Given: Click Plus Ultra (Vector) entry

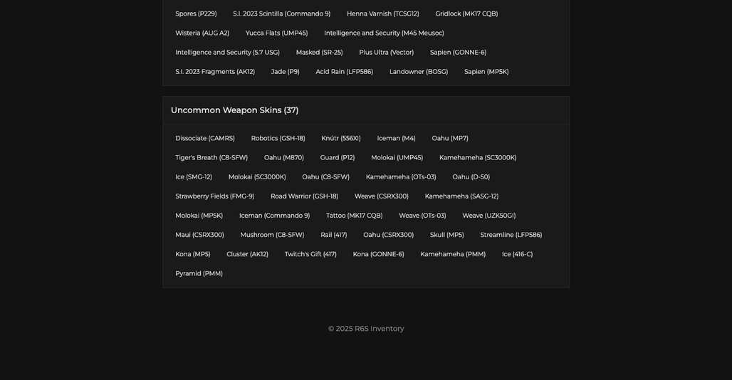Looking at the screenshot, I should point(386,52).
